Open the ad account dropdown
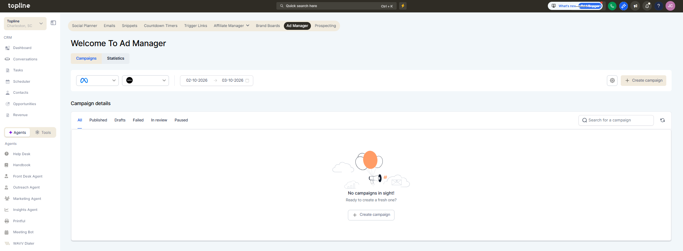This screenshot has height=251, width=683. tap(145, 81)
